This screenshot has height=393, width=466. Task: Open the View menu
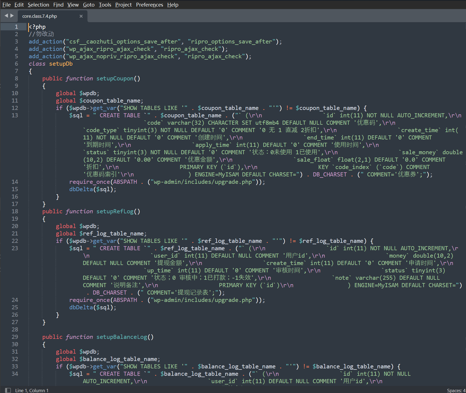coord(73,5)
